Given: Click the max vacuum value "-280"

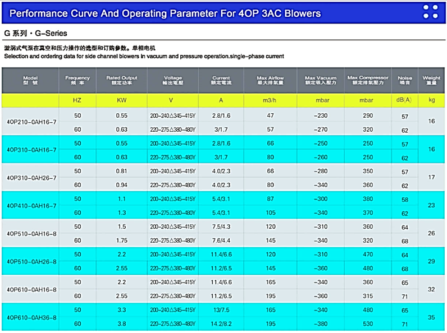Looking at the screenshot, I should 321,171.
